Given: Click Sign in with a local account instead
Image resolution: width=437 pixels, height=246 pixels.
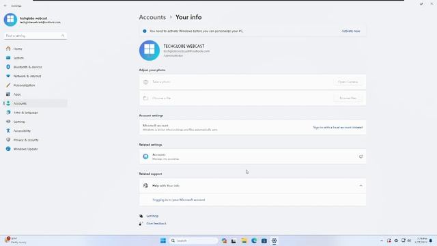Looking at the screenshot, I should (337, 127).
